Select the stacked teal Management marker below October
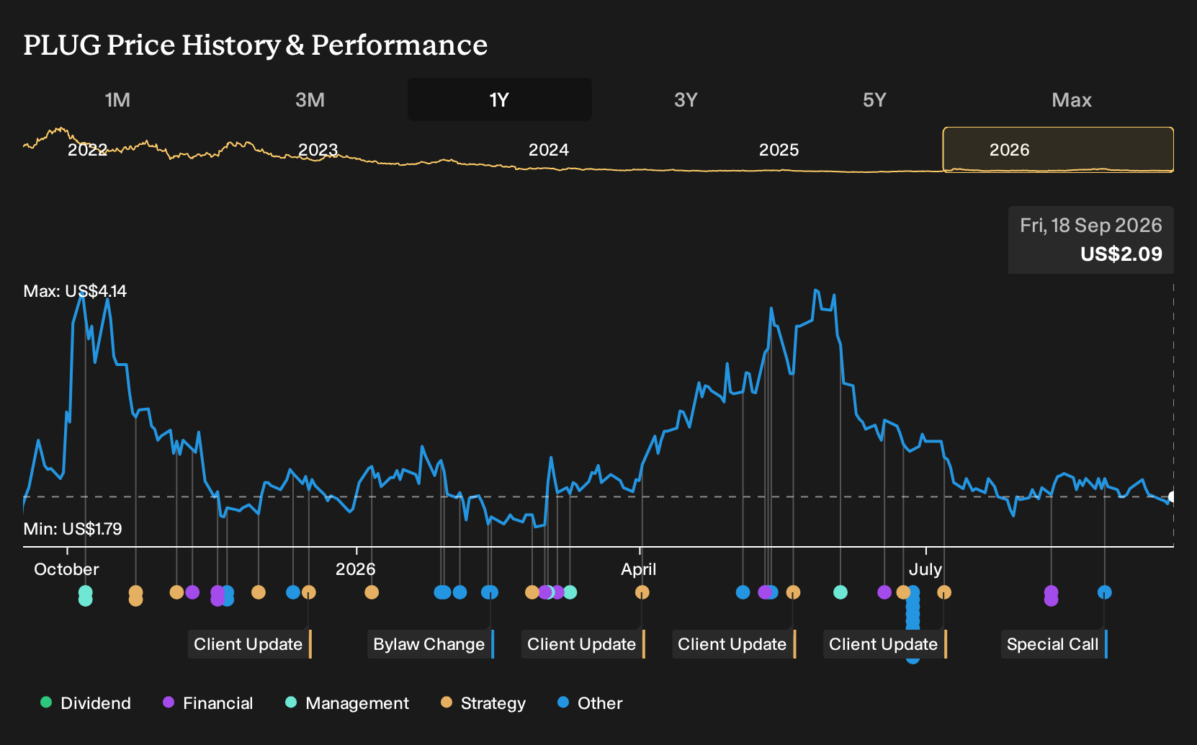 [x=85, y=596]
